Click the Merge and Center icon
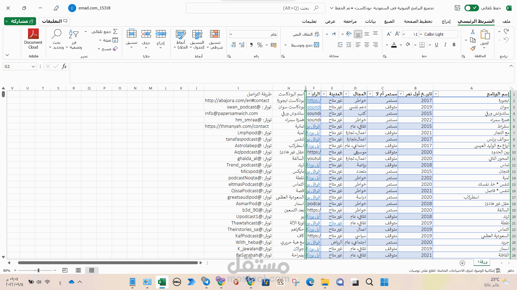The image size is (517, 290). pyautogui.click(x=317, y=45)
